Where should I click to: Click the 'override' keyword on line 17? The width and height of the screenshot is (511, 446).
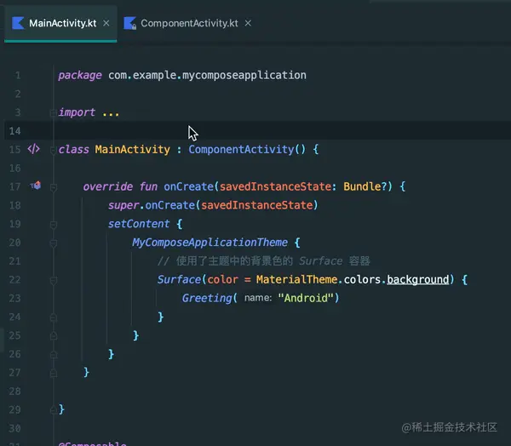108,186
